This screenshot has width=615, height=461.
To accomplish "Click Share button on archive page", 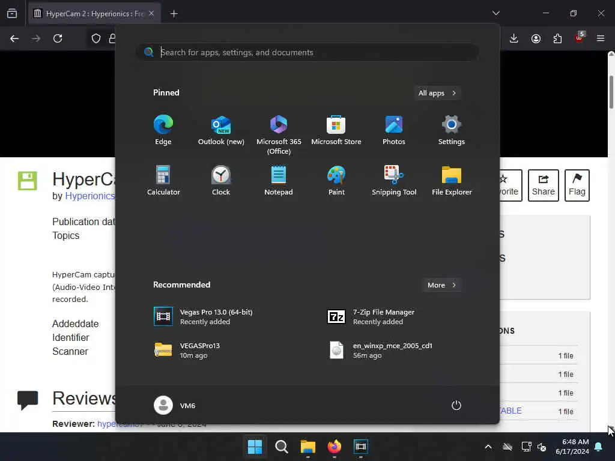I will [543, 185].
